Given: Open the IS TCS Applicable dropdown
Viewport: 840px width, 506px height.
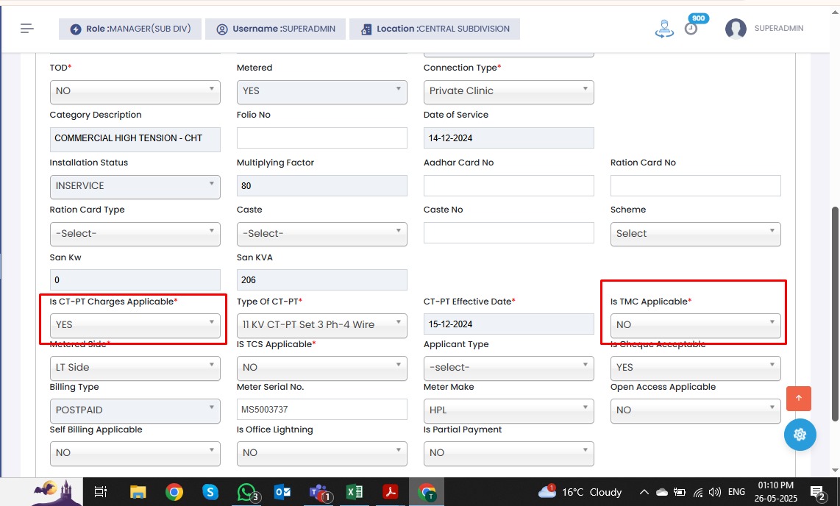Looking at the screenshot, I should (322, 368).
